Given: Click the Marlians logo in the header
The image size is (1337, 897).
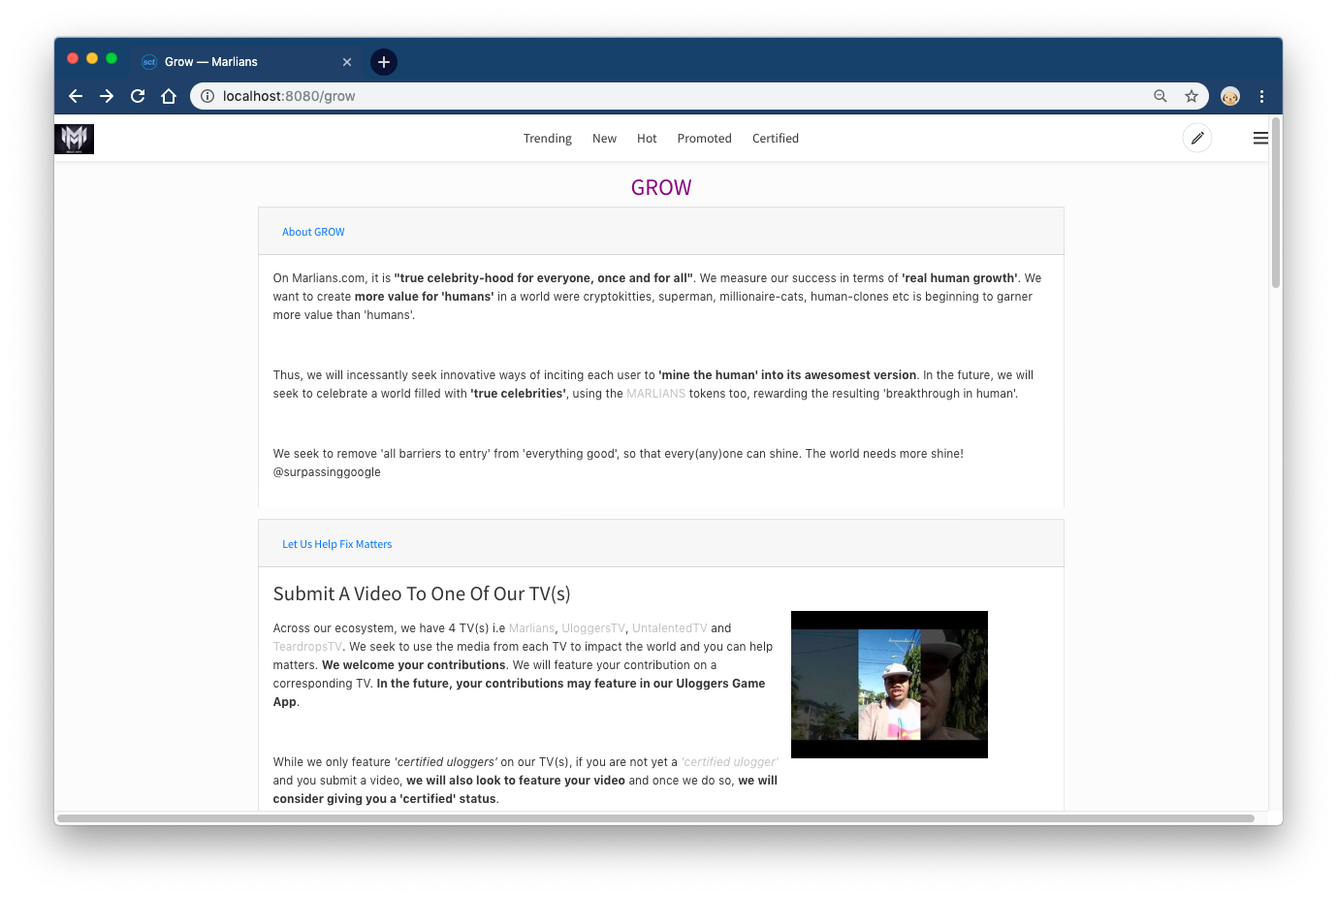Looking at the screenshot, I should [x=74, y=139].
